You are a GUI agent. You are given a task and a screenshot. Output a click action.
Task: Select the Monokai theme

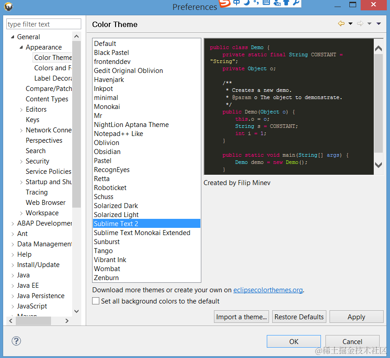pyautogui.click(x=147, y=107)
